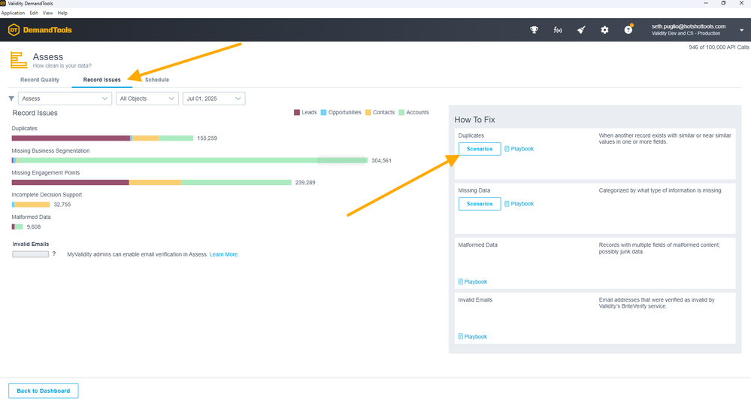
Task: Click the Assess module icon
Action: click(19, 60)
